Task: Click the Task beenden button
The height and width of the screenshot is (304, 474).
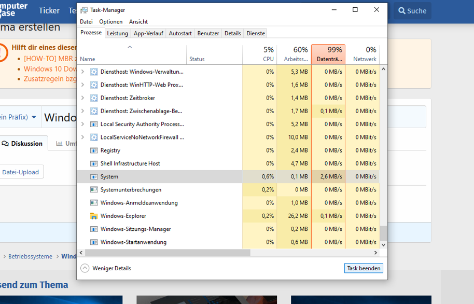Action: 364,268
